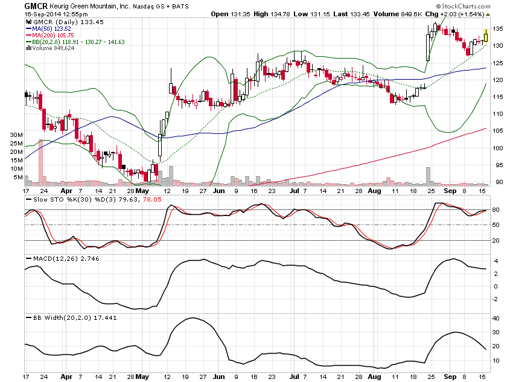This screenshot has height=382, width=513.
Task: Click the 100 price axis label
Action: point(498,148)
